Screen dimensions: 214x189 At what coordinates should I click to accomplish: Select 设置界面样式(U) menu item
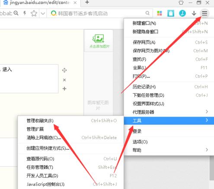pyautogui.click(x=169, y=104)
